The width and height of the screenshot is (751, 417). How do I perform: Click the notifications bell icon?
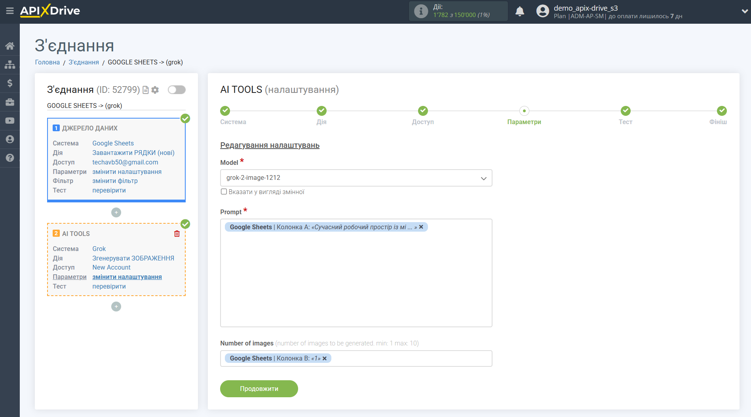pos(519,11)
